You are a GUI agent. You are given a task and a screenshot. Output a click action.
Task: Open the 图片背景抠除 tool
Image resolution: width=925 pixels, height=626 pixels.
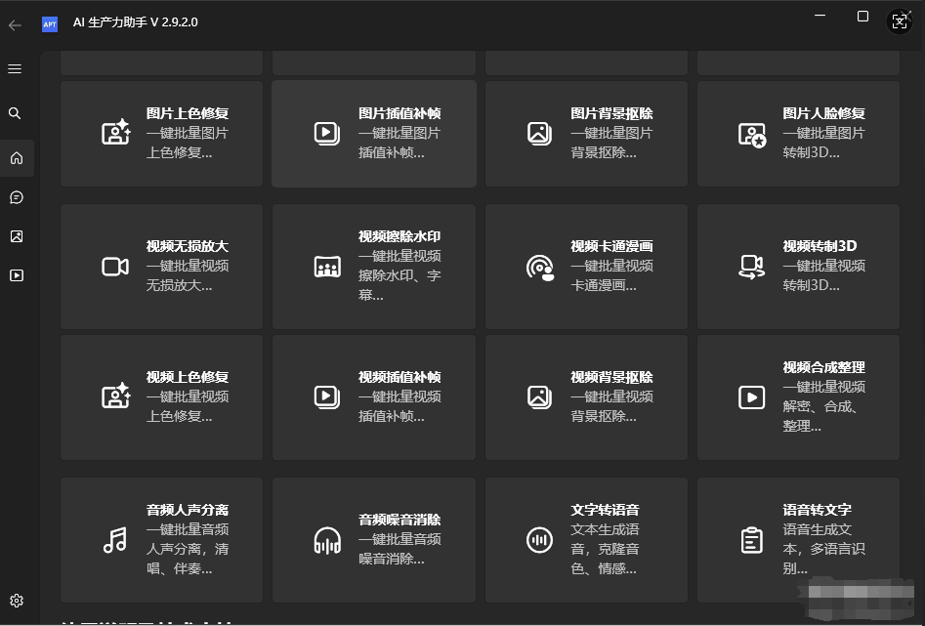586,133
